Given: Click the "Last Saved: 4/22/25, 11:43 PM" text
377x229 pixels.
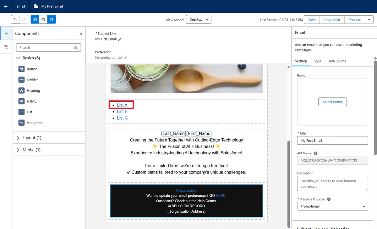Looking at the screenshot, I should [x=281, y=20].
